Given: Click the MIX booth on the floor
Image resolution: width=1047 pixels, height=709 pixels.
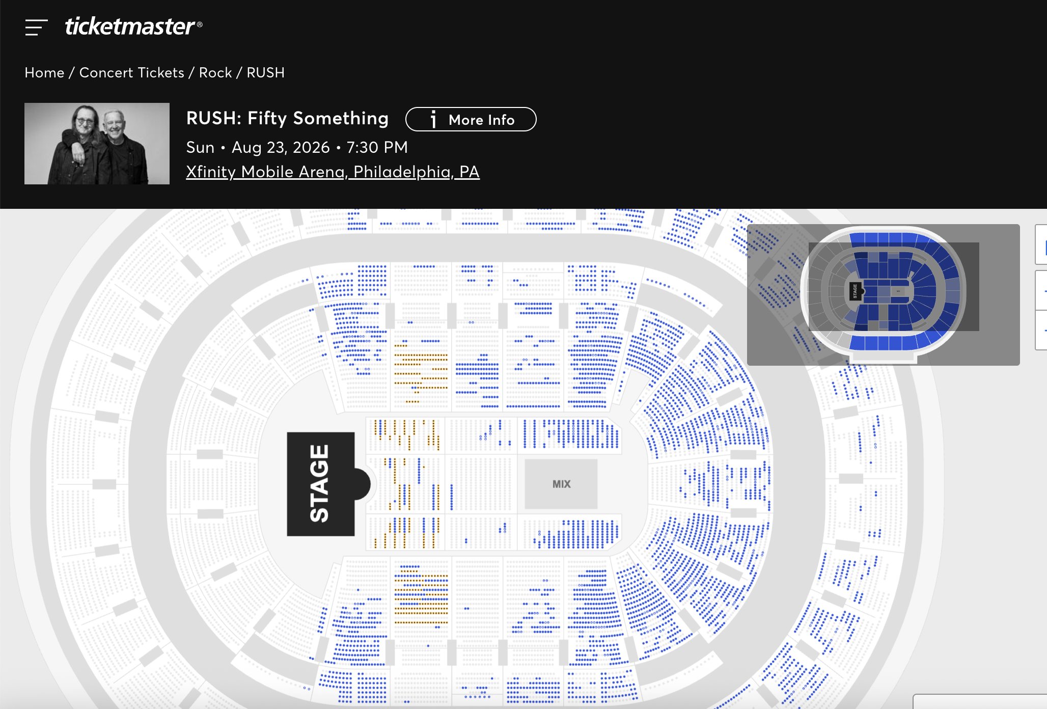Looking at the screenshot, I should click(x=561, y=484).
